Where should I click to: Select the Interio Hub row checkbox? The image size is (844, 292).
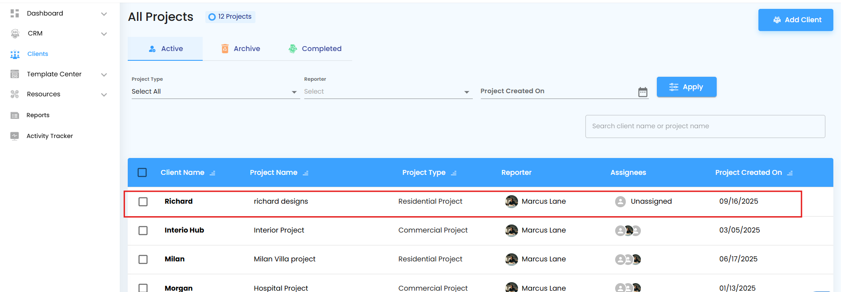click(143, 231)
